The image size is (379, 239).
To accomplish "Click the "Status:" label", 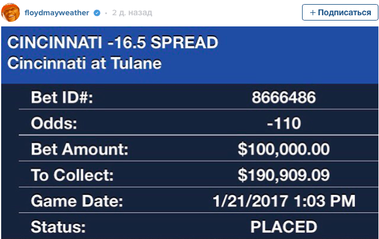I will click(58, 227).
